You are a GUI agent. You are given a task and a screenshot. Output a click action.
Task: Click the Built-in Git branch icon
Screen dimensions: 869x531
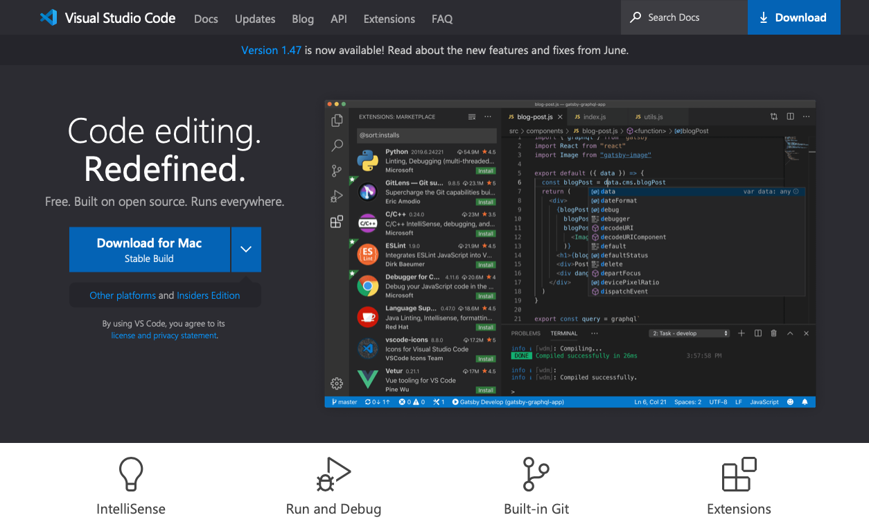click(x=536, y=475)
